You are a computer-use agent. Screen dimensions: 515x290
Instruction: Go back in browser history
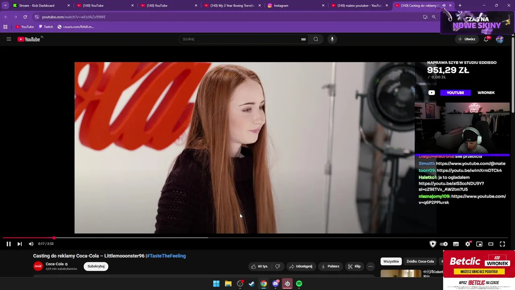6,17
